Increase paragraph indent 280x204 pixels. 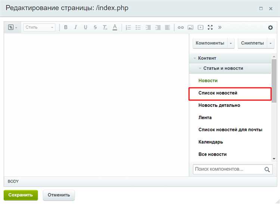point(148,27)
